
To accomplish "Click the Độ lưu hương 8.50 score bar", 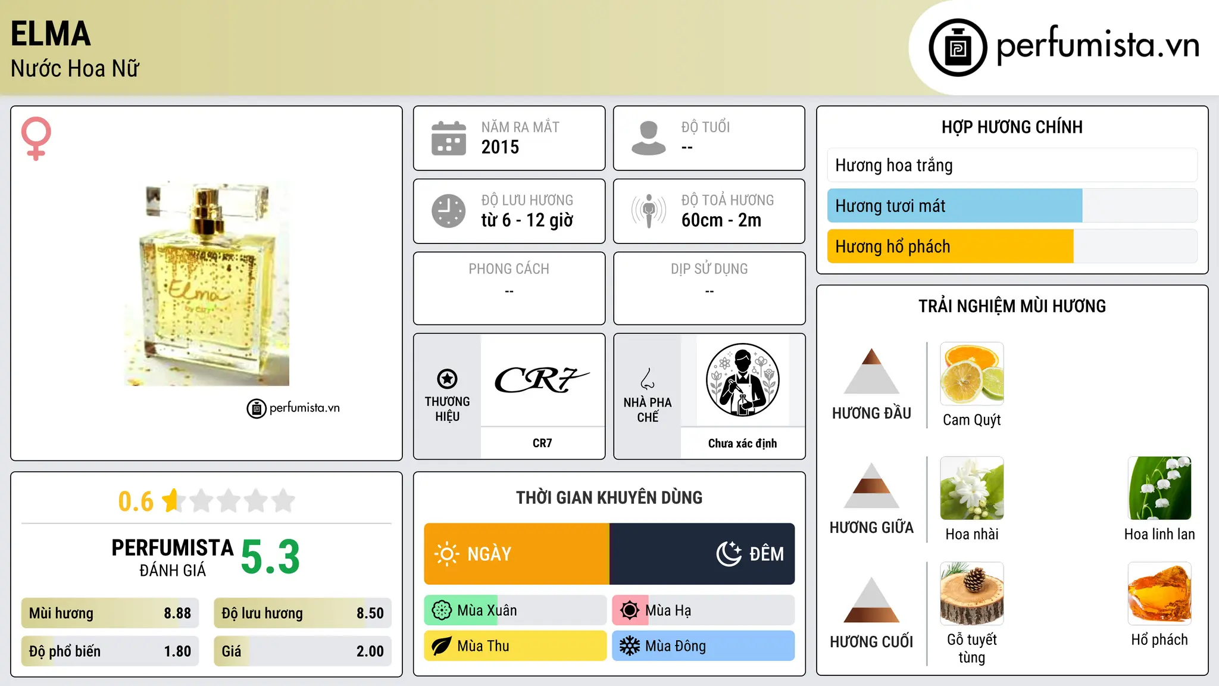I will tap(302, 613).
